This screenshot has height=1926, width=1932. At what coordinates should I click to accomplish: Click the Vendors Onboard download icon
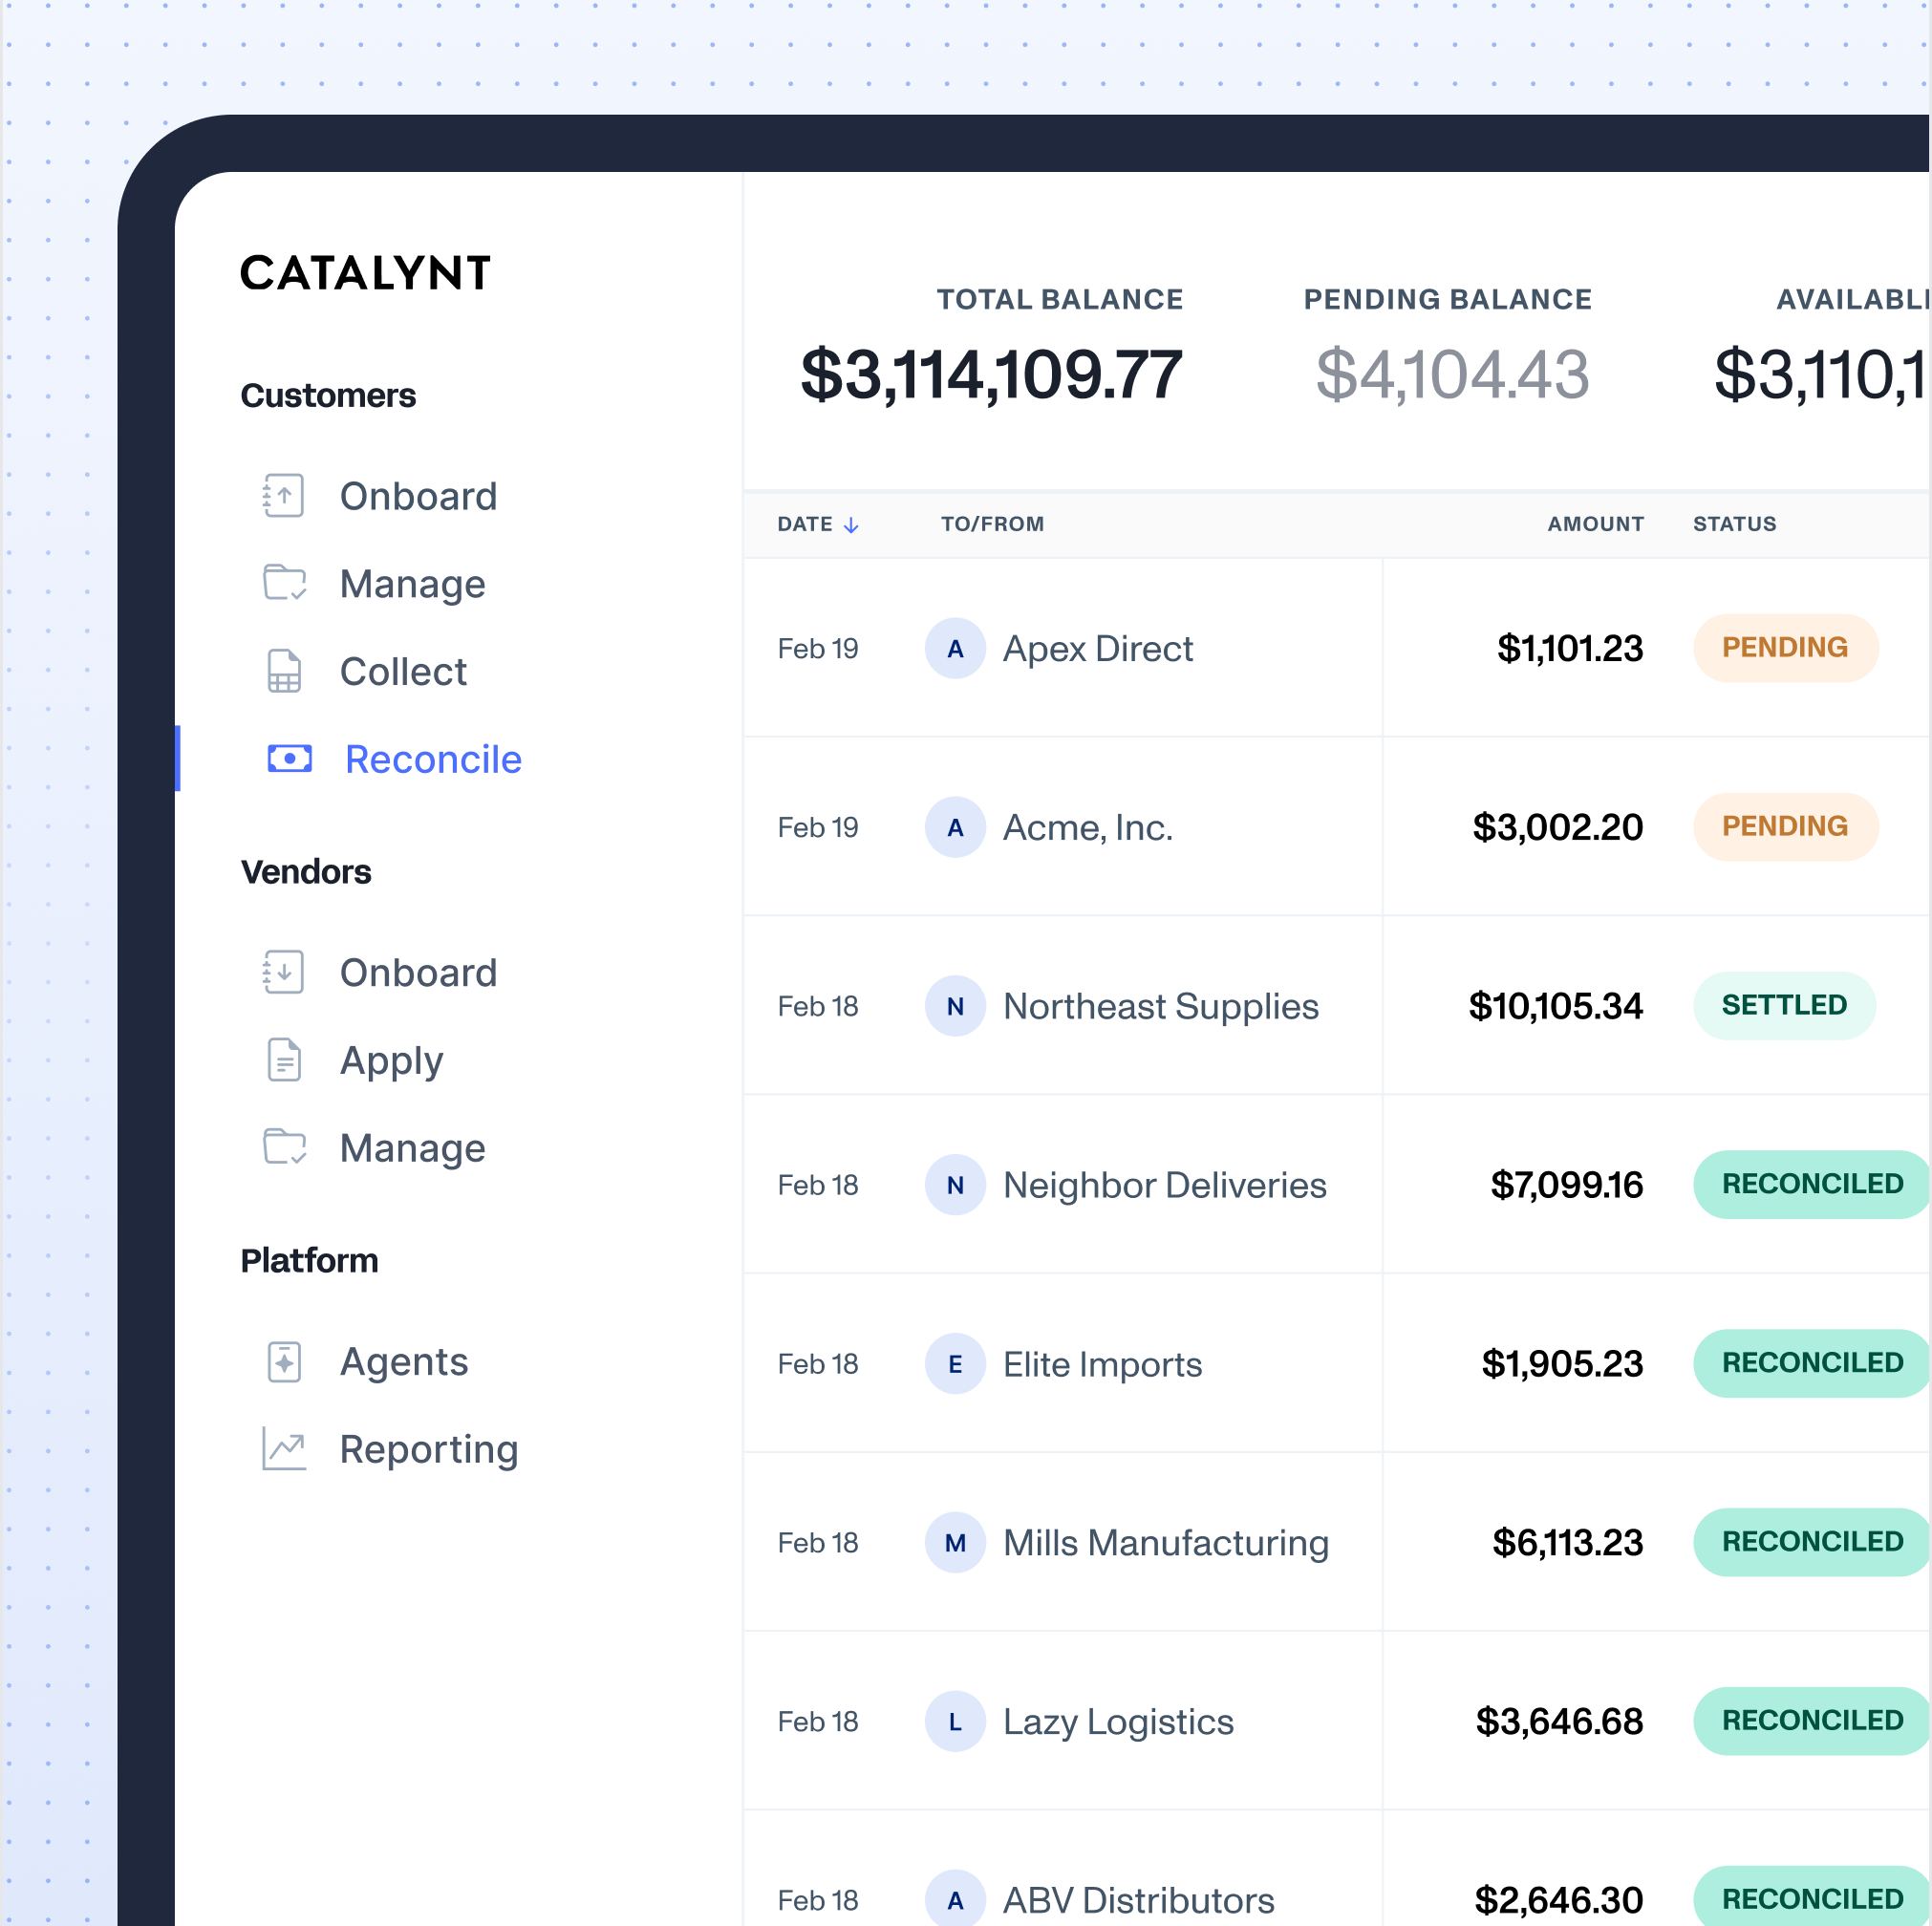pos(284,972)
